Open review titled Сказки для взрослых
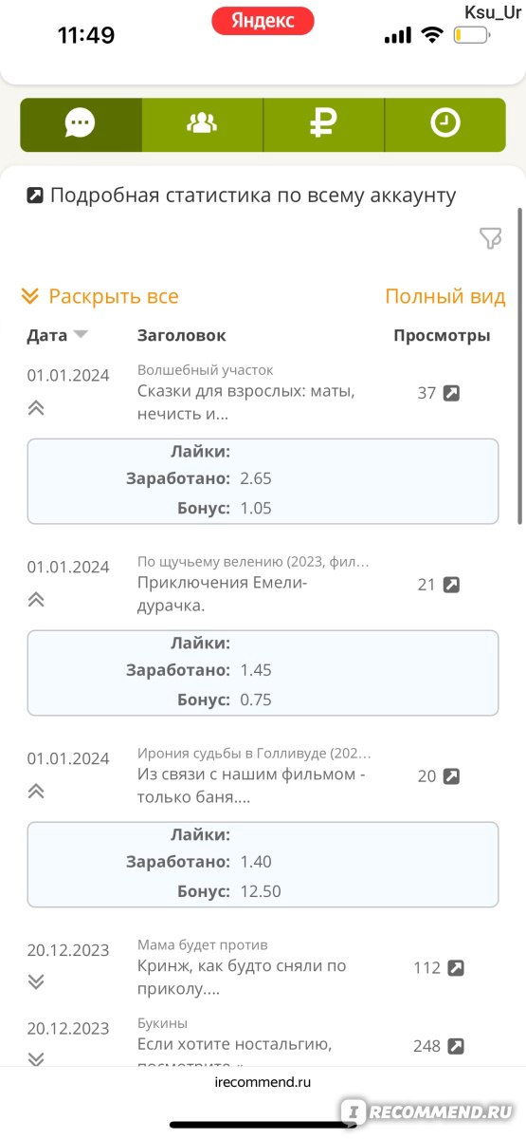Viewport: 526px width, 1139px height. pyautogui.click(x=246, y=402)
